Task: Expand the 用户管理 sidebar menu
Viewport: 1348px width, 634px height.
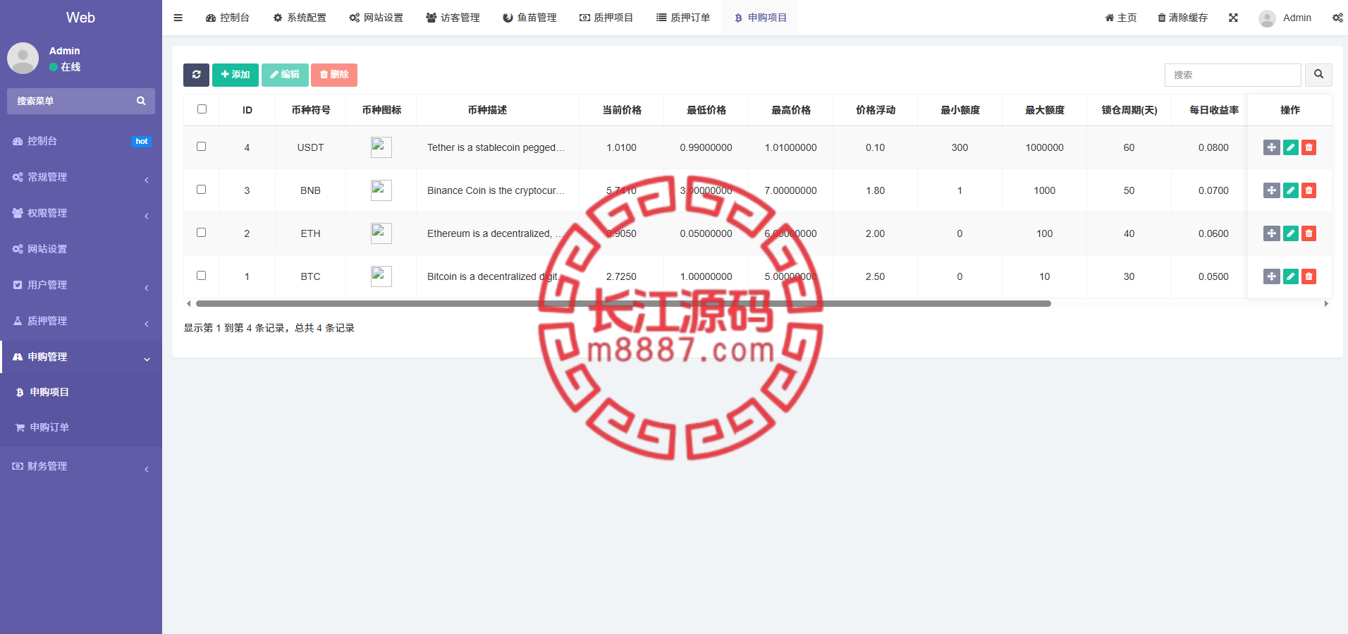Action: [81, 285]
